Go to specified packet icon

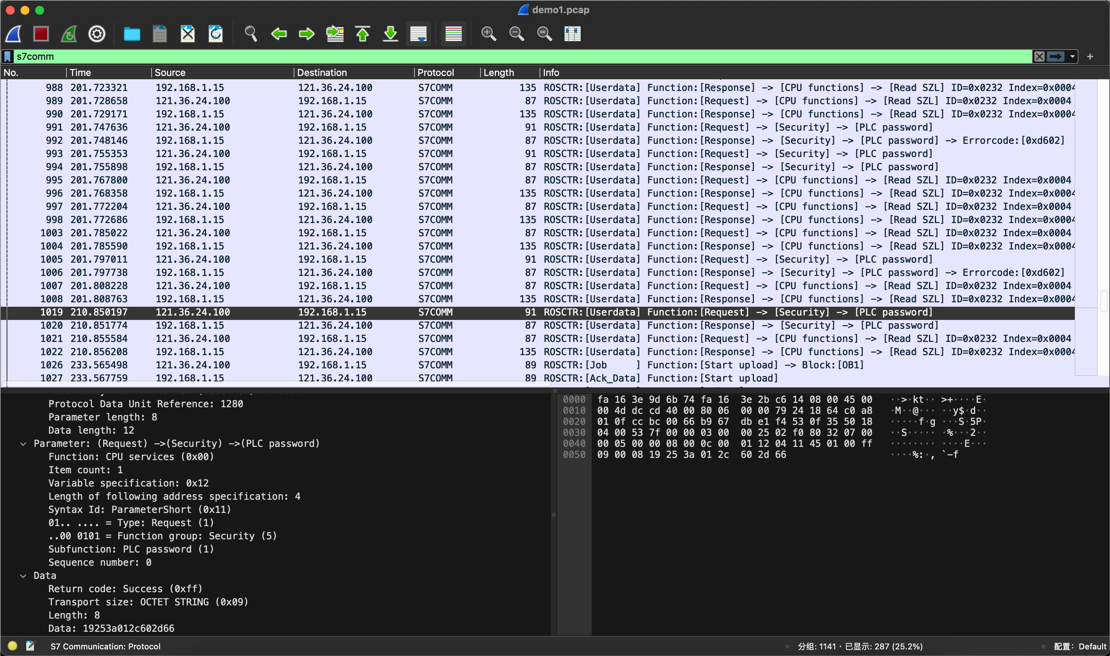(x=335, y=34)
